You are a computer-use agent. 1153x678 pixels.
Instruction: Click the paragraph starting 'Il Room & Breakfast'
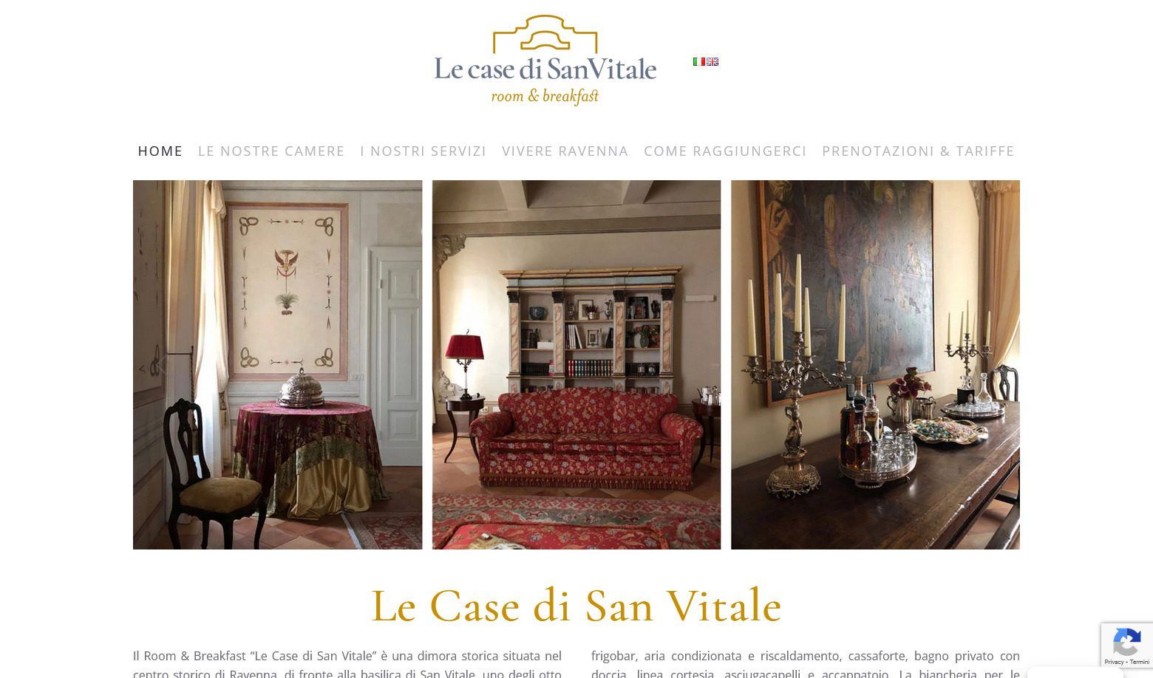tap(347, 664)
